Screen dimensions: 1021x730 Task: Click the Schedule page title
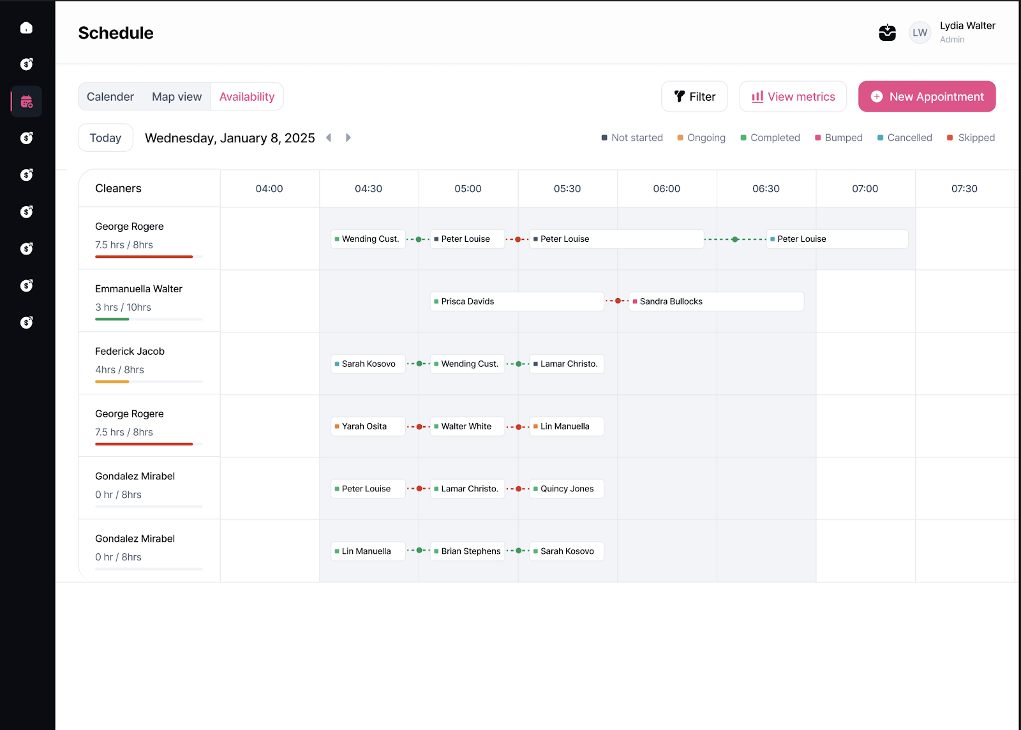tap(116, 33)
